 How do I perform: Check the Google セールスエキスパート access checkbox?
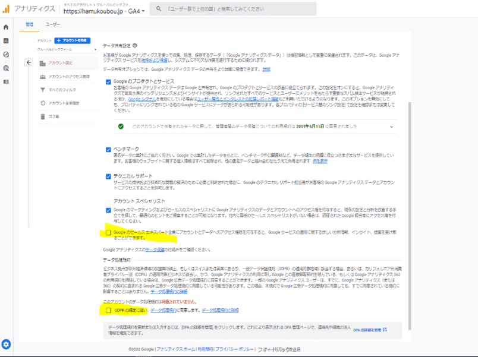[108, 232]
